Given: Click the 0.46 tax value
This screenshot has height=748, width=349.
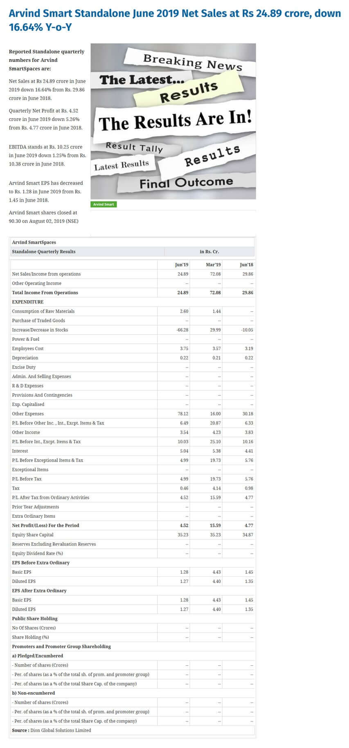Looking at the screenshot, I should (184, 488).
